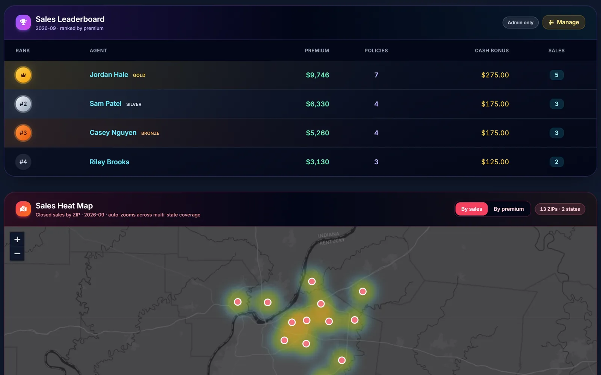The width and height of the screenshot is (601, 375).
Task: Open agent Riley Brooks
Action: [x=109, y=162]
